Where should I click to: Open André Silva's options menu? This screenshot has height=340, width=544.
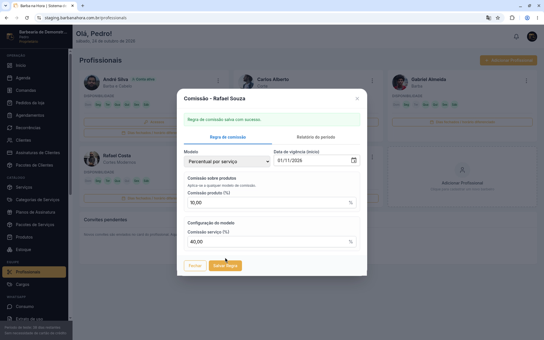point(218,81)
